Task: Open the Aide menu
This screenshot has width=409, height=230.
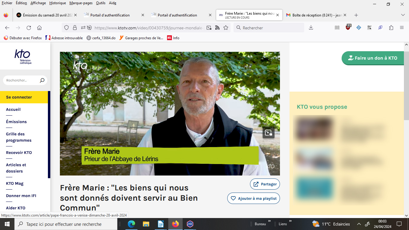Action: click(113, 3)
